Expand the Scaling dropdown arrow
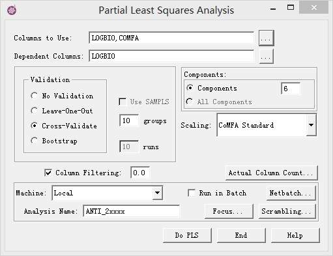Screen dimensions: 333x256 click(311, 125)
